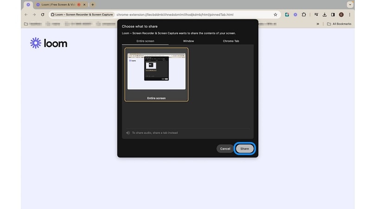Open a new browser tab
Screen dimensions: 371x209
92,5
